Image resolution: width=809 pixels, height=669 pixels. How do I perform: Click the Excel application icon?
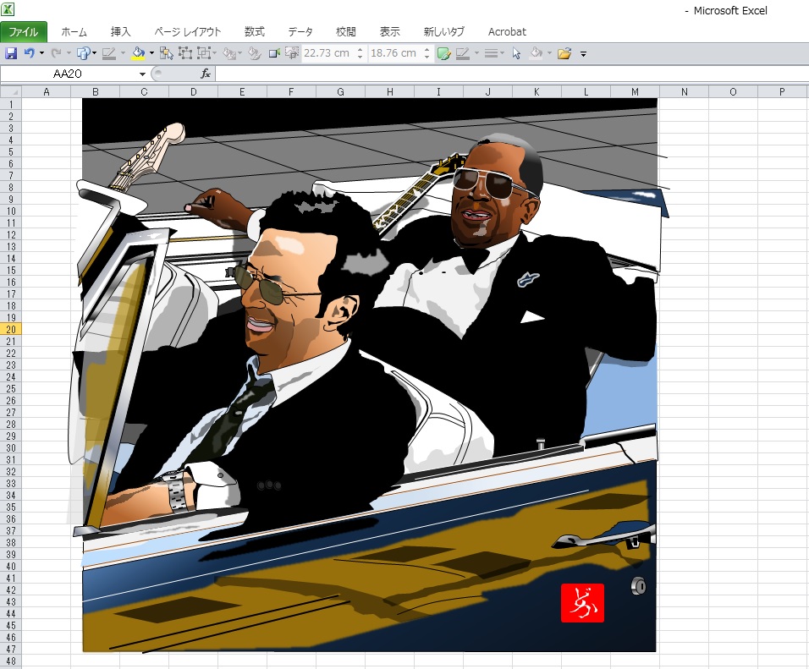[x=8, y=9]
